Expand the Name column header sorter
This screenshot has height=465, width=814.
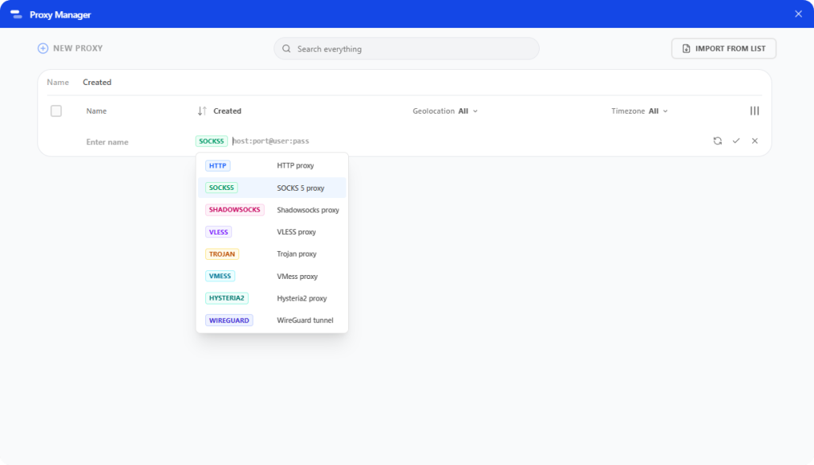96,110
